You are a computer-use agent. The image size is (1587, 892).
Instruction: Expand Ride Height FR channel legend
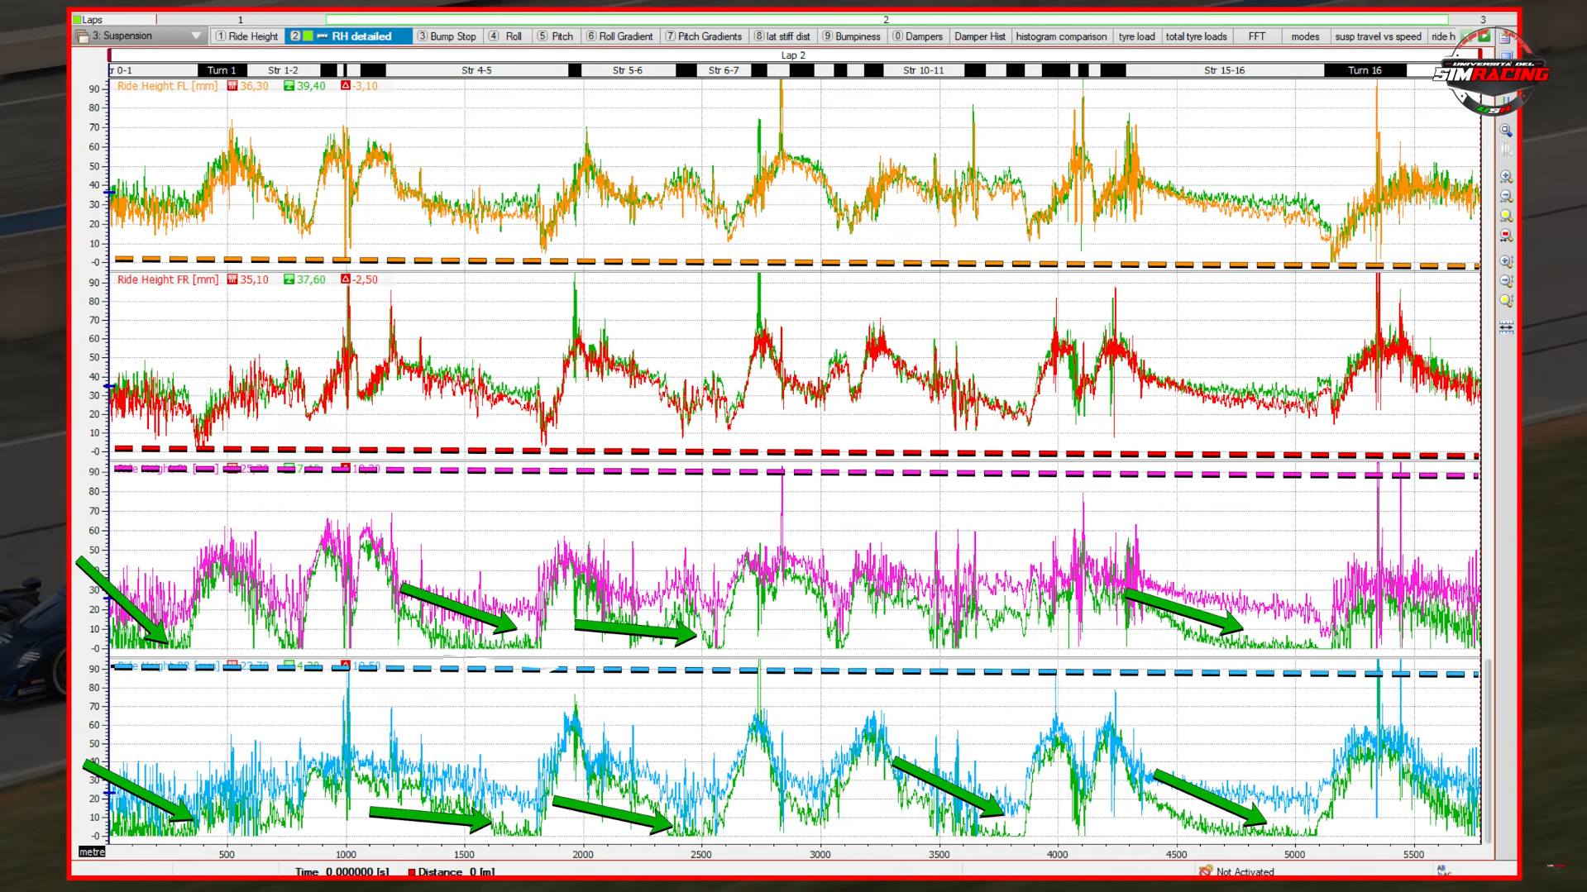click(x=167, y=279)
